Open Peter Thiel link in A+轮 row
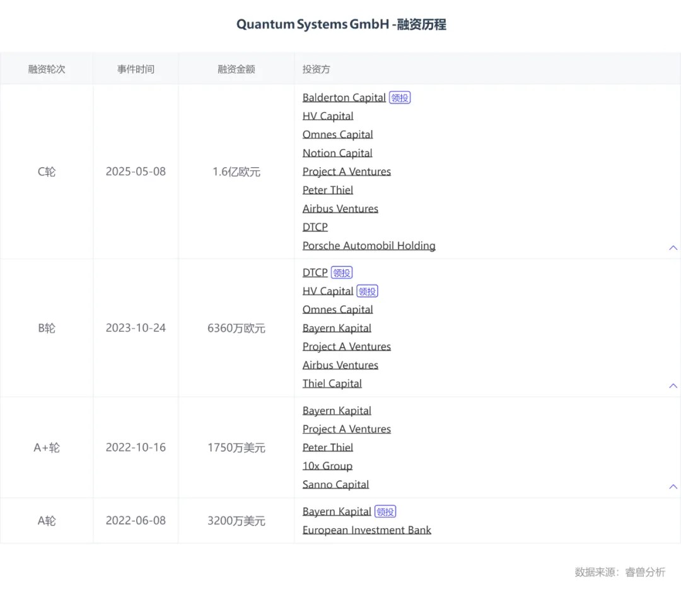Viewport: 681px width, 600px height. click(327, 447)
